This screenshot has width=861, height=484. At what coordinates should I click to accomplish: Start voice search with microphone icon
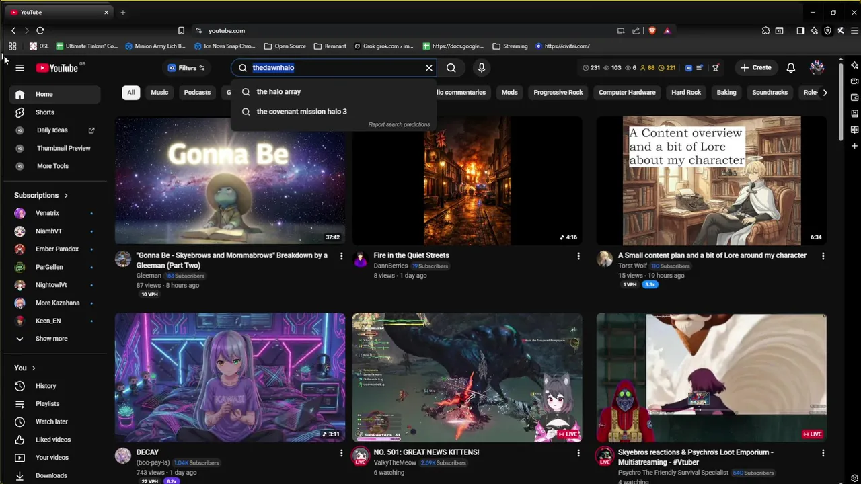click(481, 68)
